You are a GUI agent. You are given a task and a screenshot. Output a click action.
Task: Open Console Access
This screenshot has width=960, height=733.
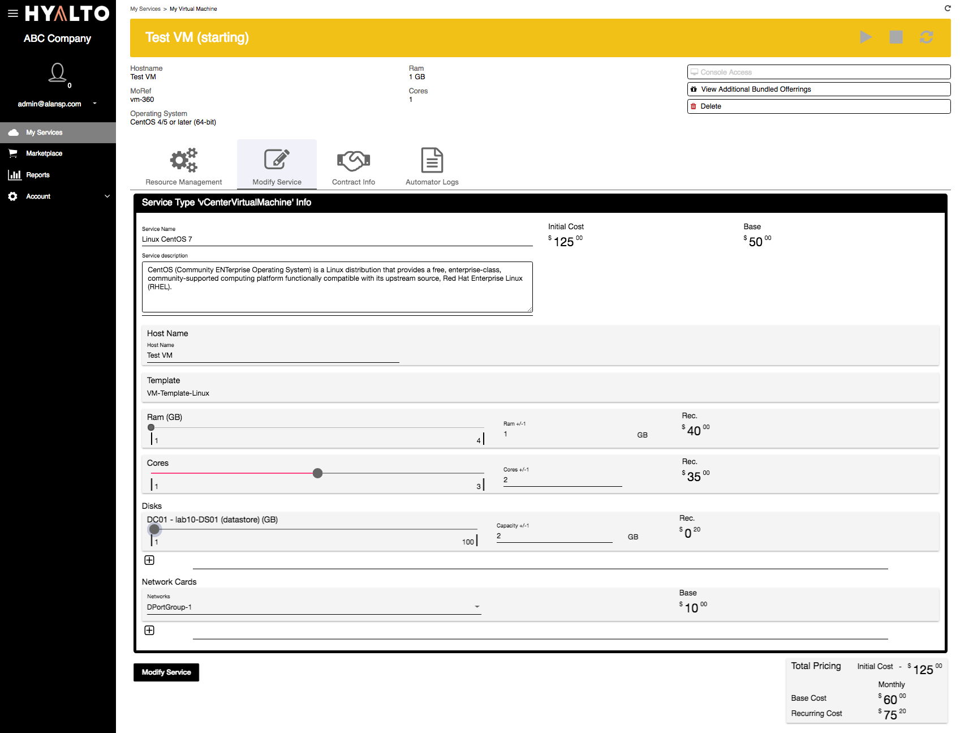(x=819, y=72)
